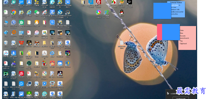
Task: Select the WPS Office desktop icon
Action: (21, 43)
